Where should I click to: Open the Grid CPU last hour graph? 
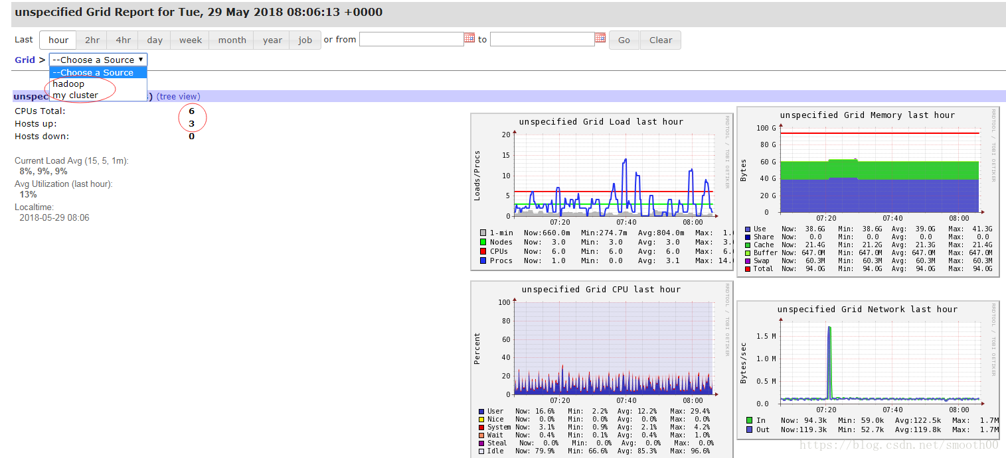click(602, 369)
